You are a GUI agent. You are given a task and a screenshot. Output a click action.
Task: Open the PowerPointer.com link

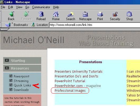tap(69, 86)
